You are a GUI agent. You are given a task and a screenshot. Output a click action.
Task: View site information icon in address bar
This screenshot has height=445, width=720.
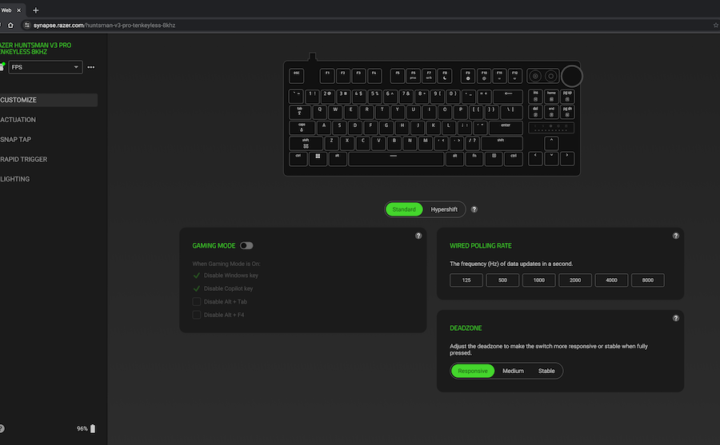26,26
